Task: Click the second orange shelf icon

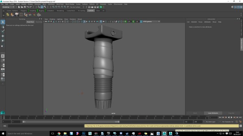Action: [x=12, y=15]
